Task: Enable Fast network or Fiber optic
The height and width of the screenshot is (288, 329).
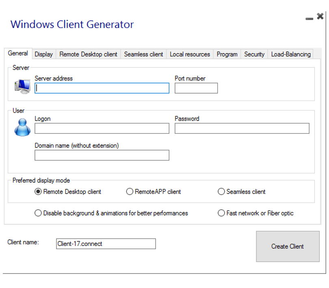Action: click(221, 213)
